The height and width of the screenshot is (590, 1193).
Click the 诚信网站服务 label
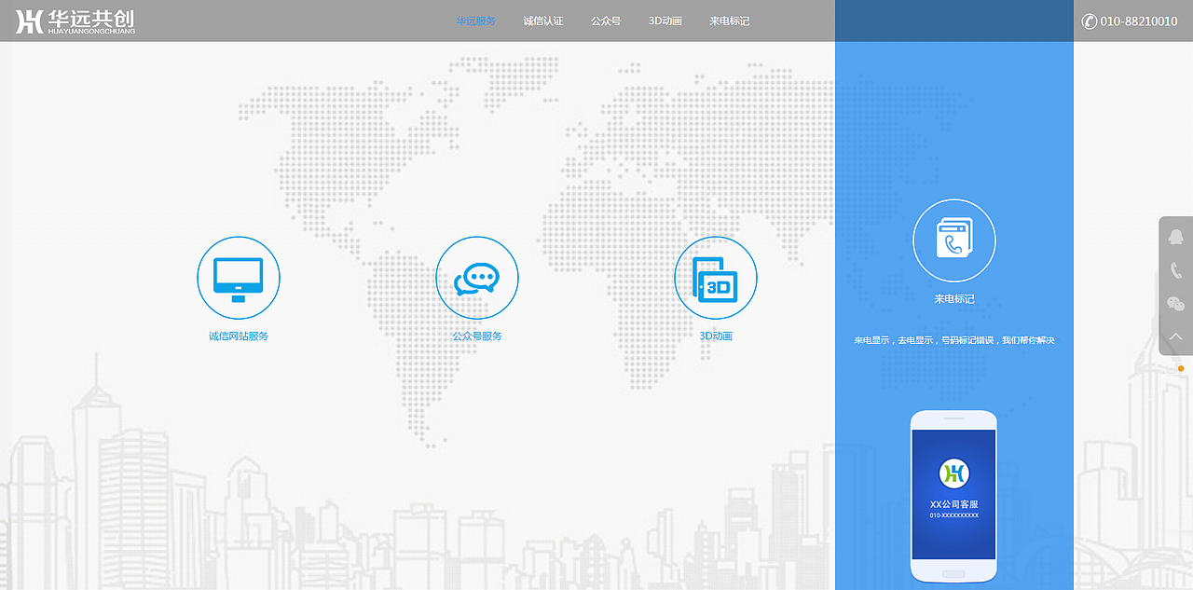click(239, 336)
